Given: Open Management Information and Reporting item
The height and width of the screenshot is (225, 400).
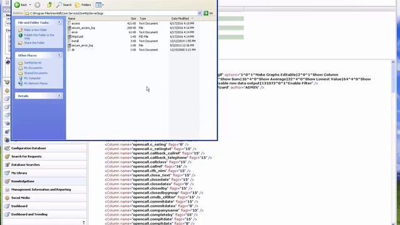Looking at the screenshot, I should click(x=45, y=189).
